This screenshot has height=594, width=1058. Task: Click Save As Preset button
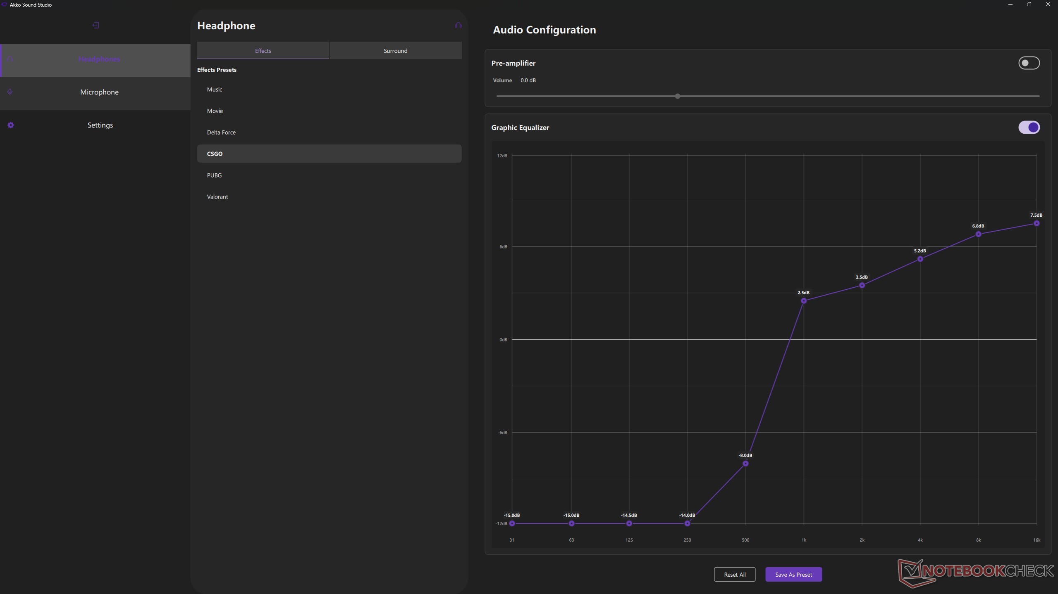point(793,574)
